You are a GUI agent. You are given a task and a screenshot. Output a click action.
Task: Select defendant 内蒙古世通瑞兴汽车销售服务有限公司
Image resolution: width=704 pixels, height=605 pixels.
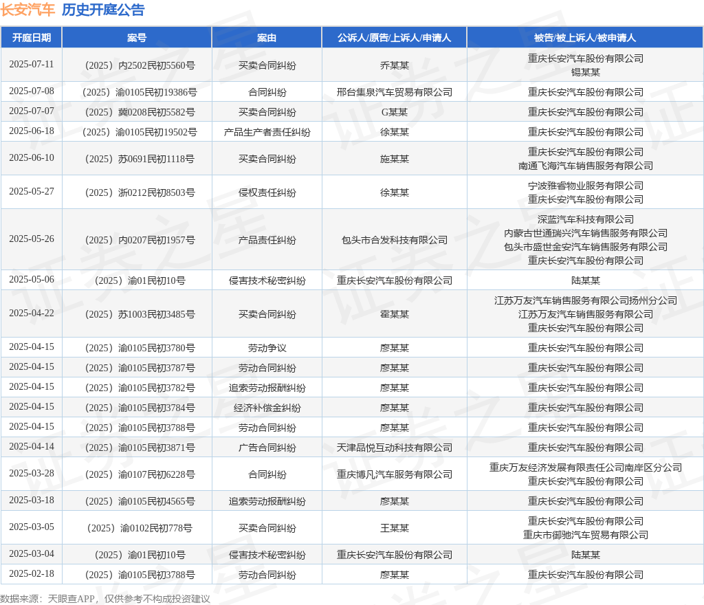(586, 233)
